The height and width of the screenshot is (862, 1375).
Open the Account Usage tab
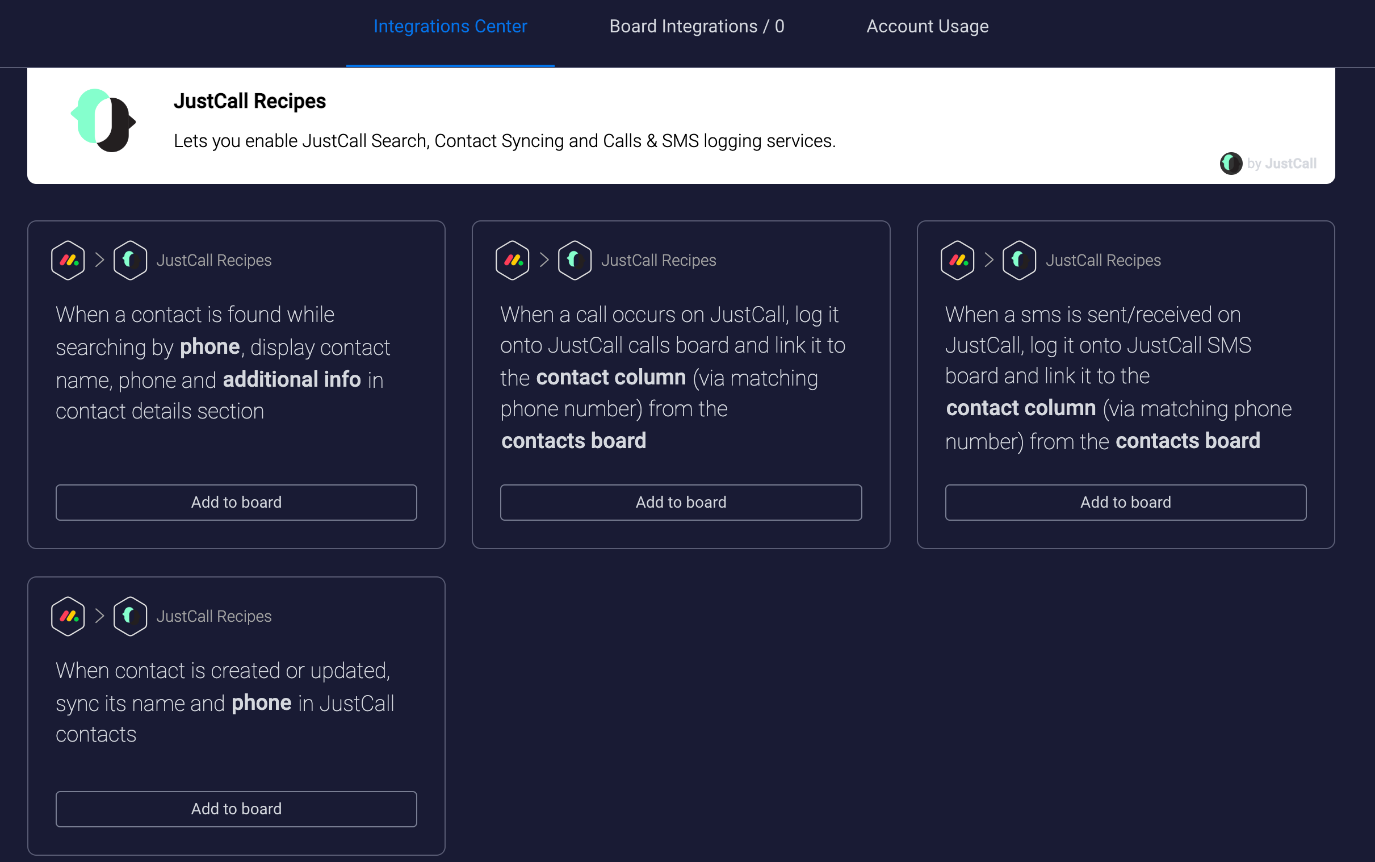[x=927, y=26]
